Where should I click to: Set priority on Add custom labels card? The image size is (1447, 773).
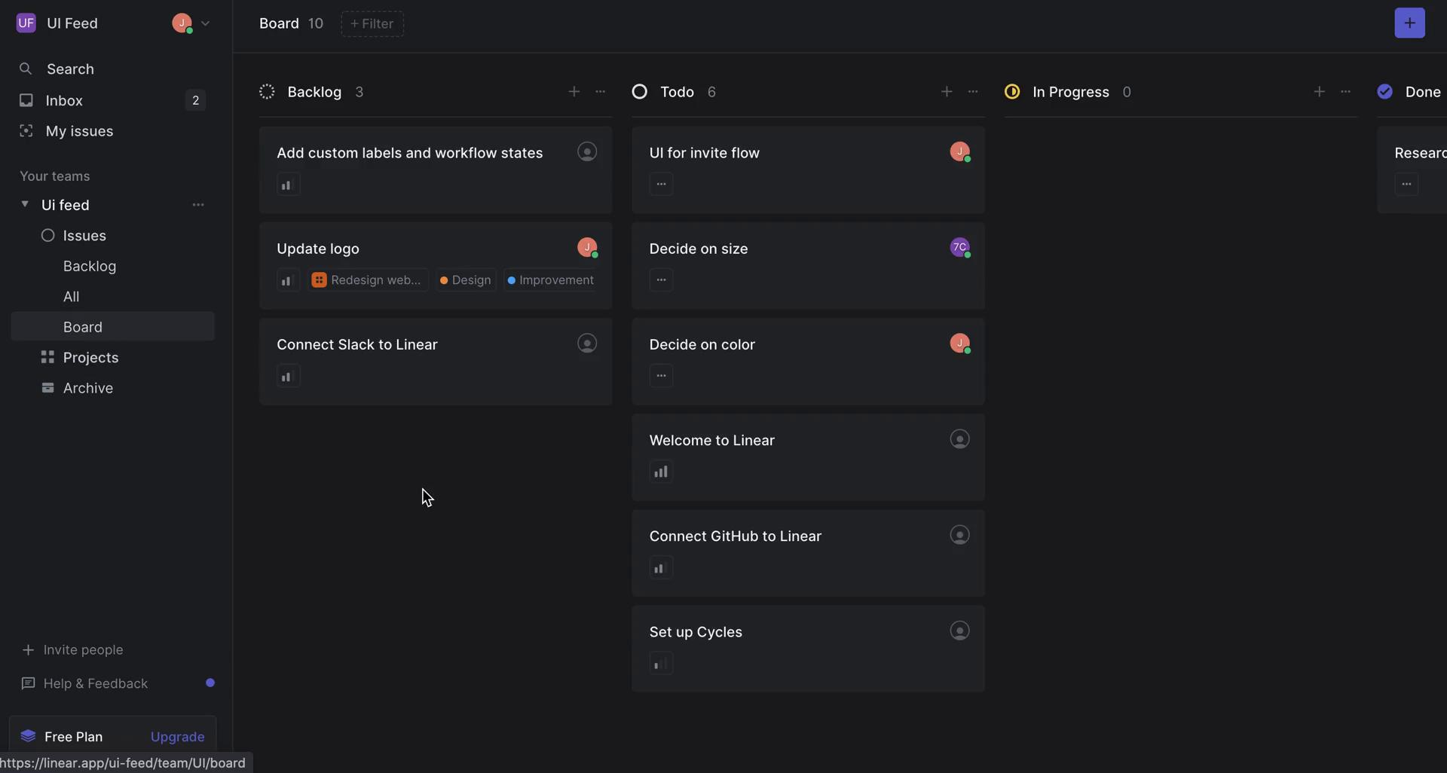click(288, 185)
